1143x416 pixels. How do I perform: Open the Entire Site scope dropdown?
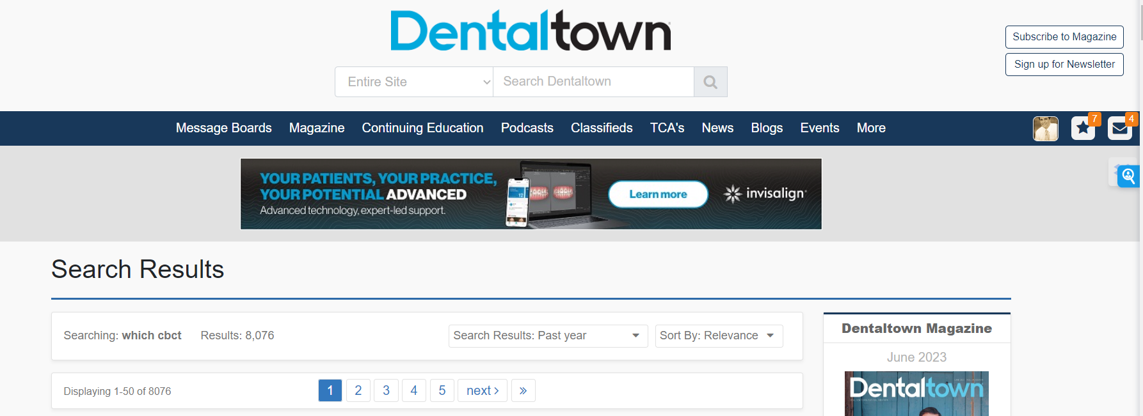click(414, 82)
